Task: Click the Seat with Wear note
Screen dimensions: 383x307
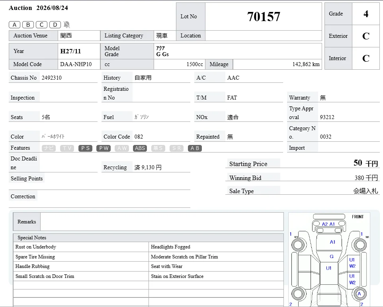Action: coord(166,266)
